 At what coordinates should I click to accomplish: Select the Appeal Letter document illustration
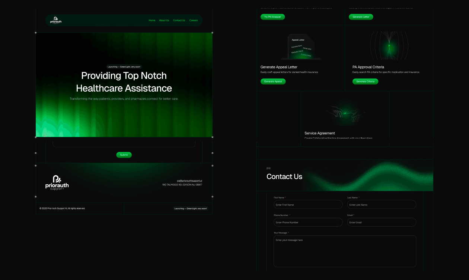point(301,47)
